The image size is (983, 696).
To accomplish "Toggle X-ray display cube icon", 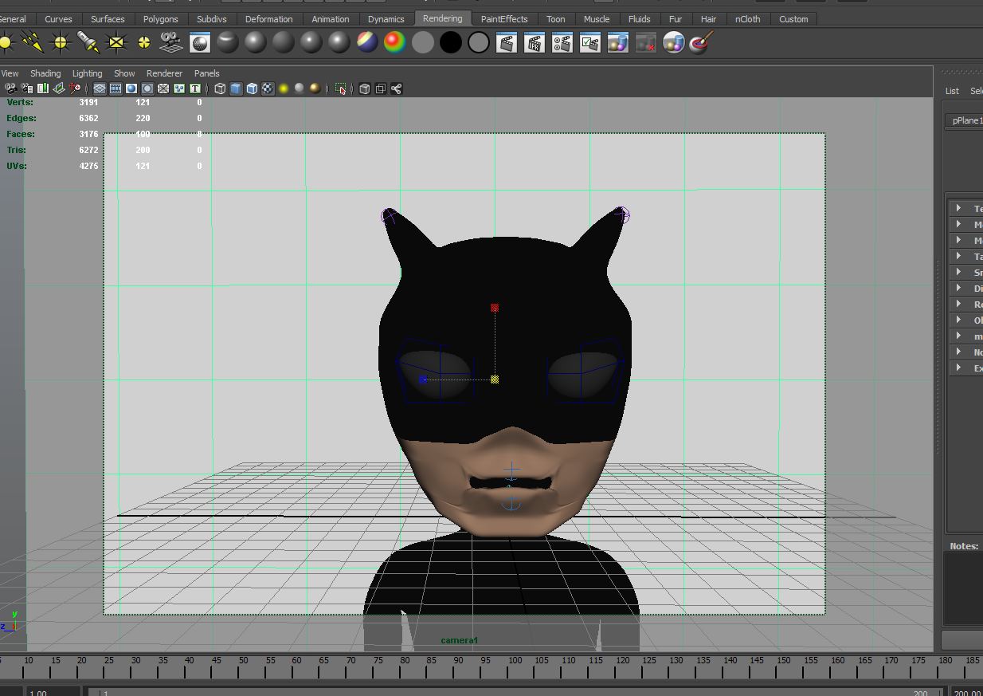I will pyautogui.click(x=365, y=88).
